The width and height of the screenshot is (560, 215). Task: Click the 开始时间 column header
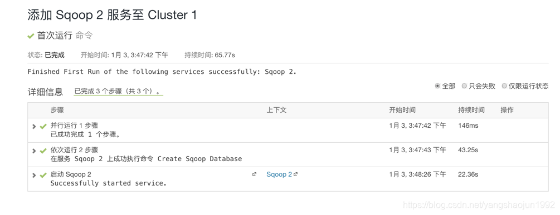[402, 111]
